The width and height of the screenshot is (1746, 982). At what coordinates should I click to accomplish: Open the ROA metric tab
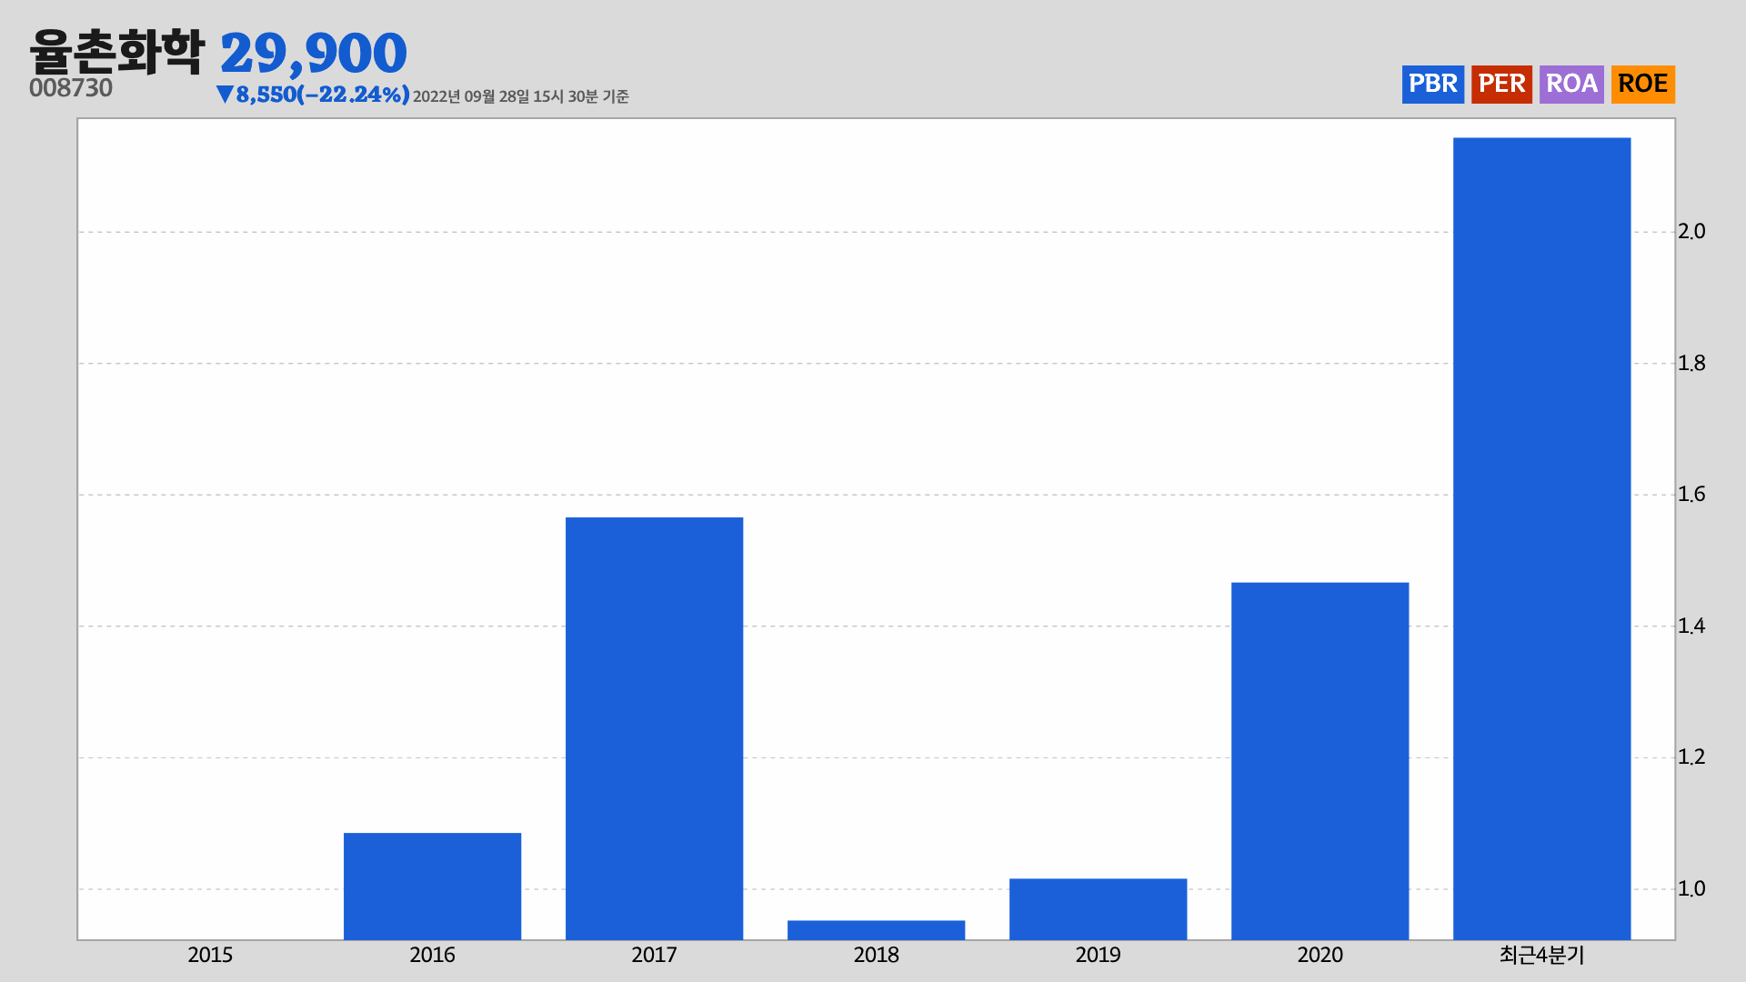coord(1571,85)
